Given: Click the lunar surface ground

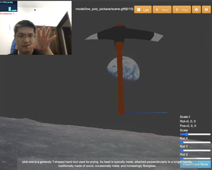Looking at the screenshot, I should (79, 137).
